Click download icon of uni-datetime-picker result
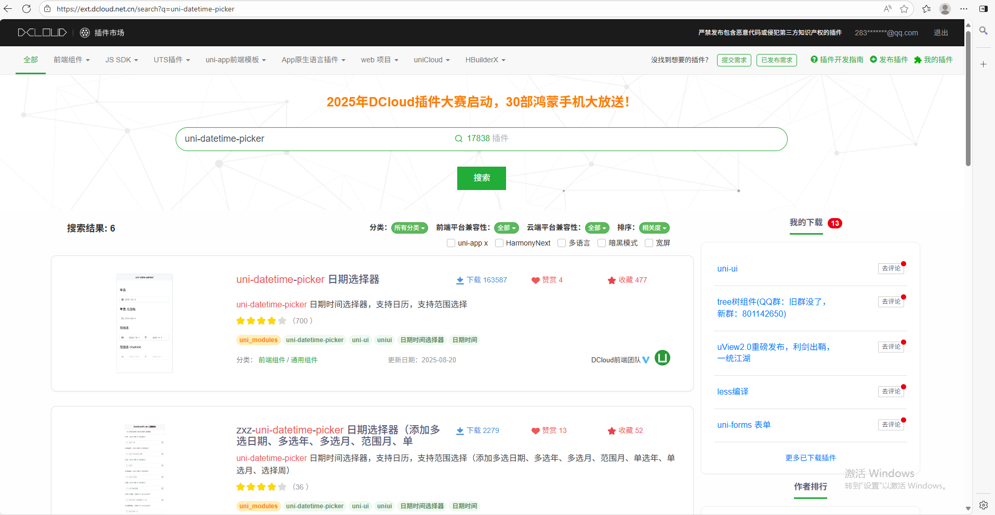This screenshot has height=515, width=995. (460, 280)
